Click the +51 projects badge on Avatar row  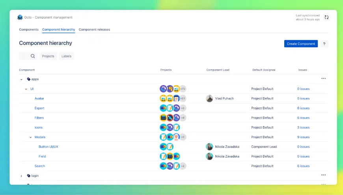tap(183, 98)
